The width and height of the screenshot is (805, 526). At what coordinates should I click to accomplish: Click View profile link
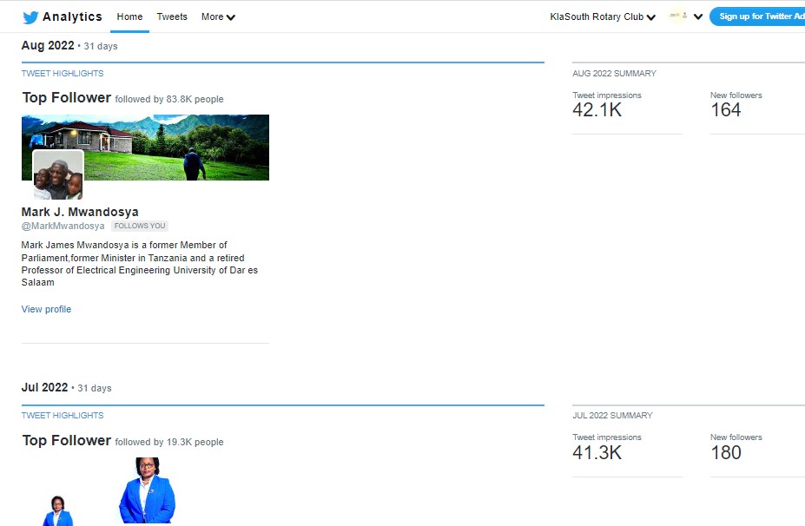(46, 310)
